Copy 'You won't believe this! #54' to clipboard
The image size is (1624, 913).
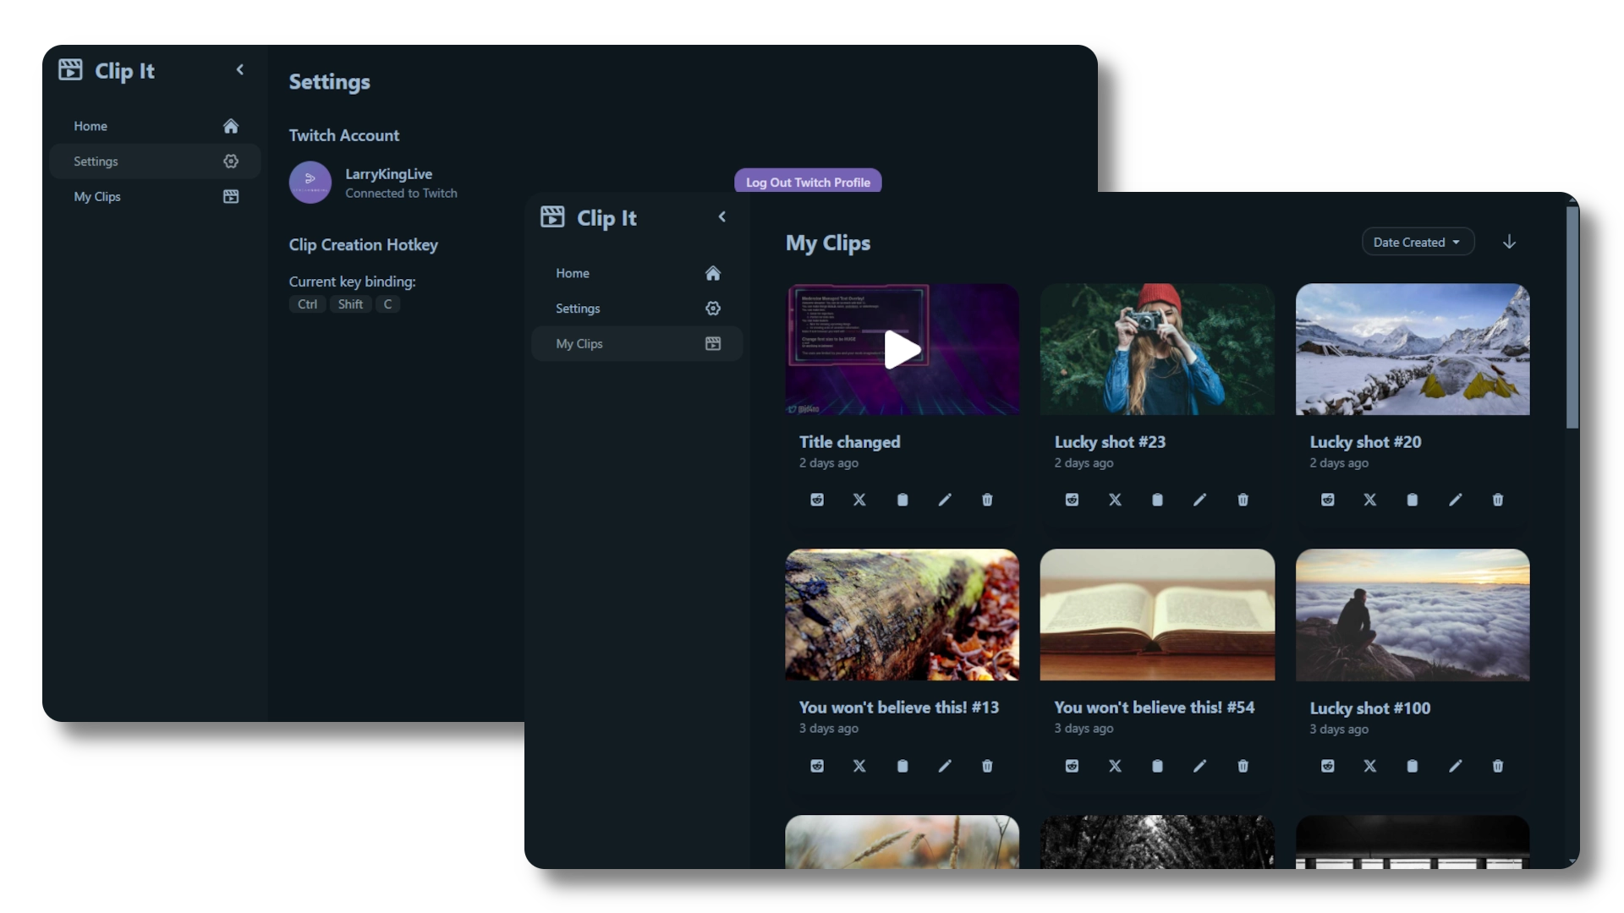[x=1157, y=766]
